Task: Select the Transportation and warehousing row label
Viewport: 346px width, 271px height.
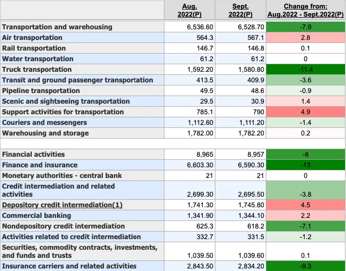Action: pyautogui.click(x=57, y=27)
